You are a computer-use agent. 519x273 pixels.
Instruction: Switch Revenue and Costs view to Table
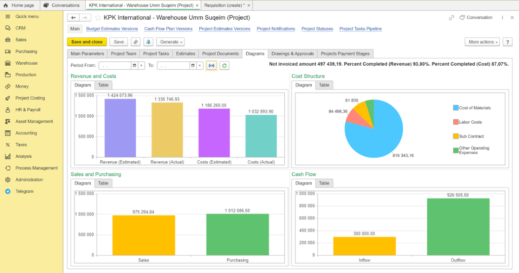click(103, 85)
